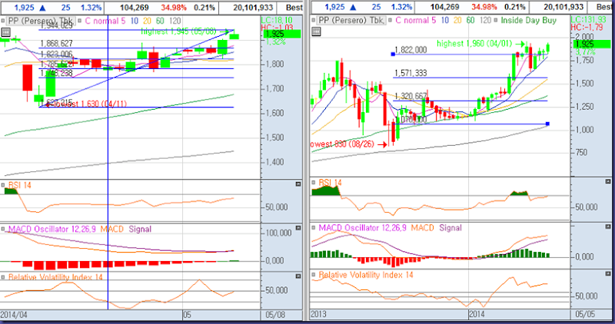Click the lowest 1,630 (04/11) annotation
Image resolution: width=615 pixels, height=324 pixels.
[89, 104]
